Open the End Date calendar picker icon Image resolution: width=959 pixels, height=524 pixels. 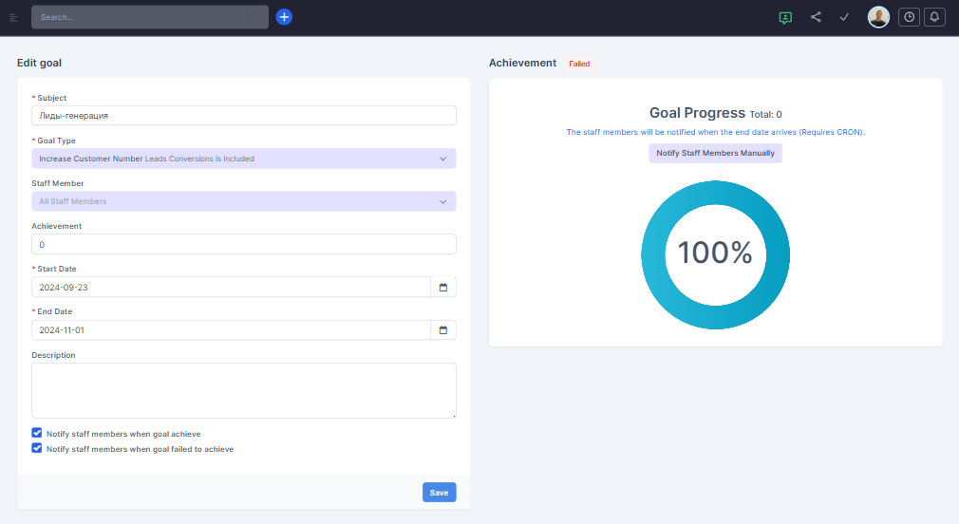coord(442,330)
